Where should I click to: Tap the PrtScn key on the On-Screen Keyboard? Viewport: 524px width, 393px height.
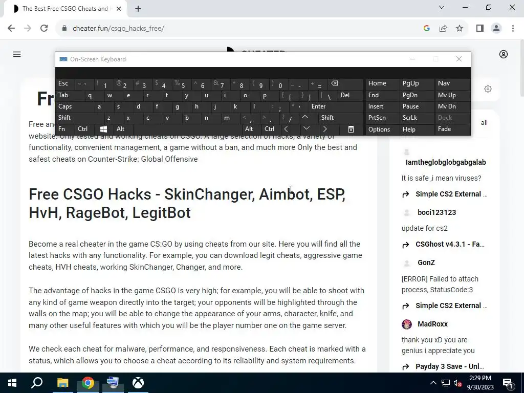tap(383, 118)
